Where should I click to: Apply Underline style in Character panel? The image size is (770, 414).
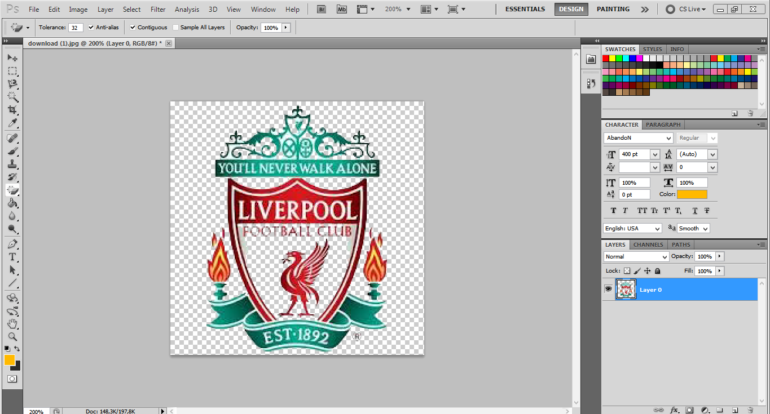click(x=695, y=211)
